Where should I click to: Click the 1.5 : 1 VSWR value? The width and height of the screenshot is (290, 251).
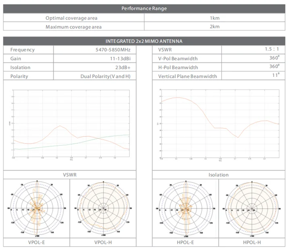pos(272,49)
